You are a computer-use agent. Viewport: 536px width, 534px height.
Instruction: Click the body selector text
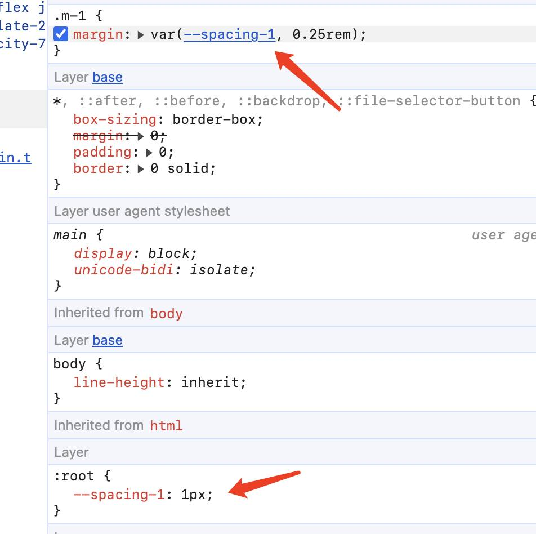(69, 364)
